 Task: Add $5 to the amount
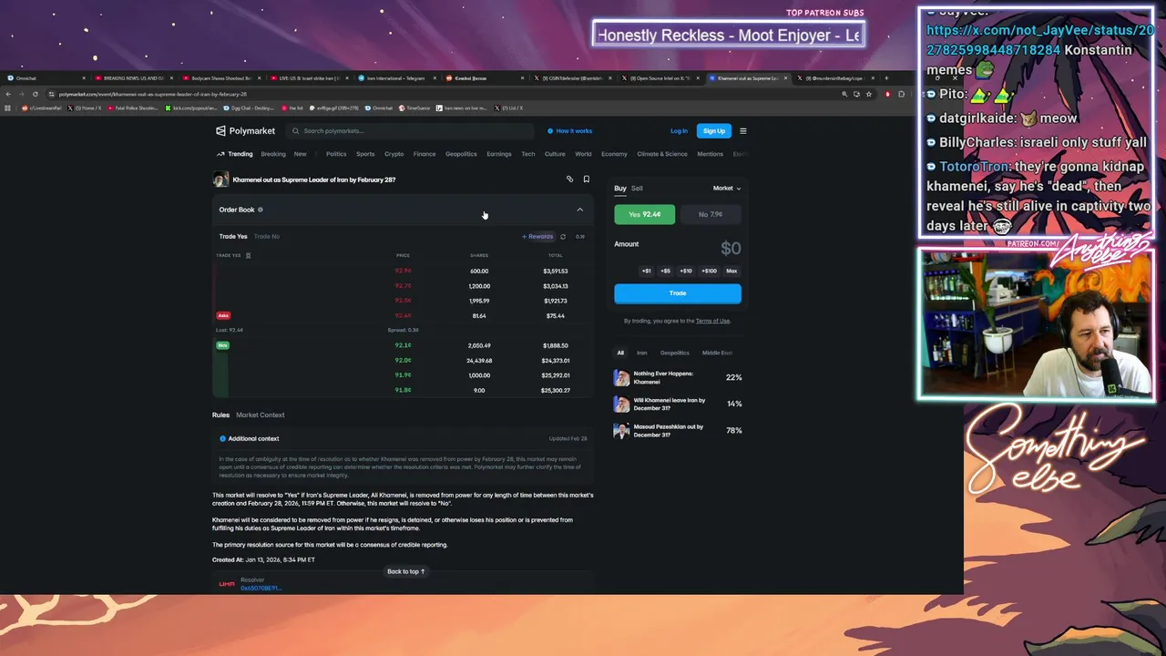pyautogui.click(x=665, y=271)
